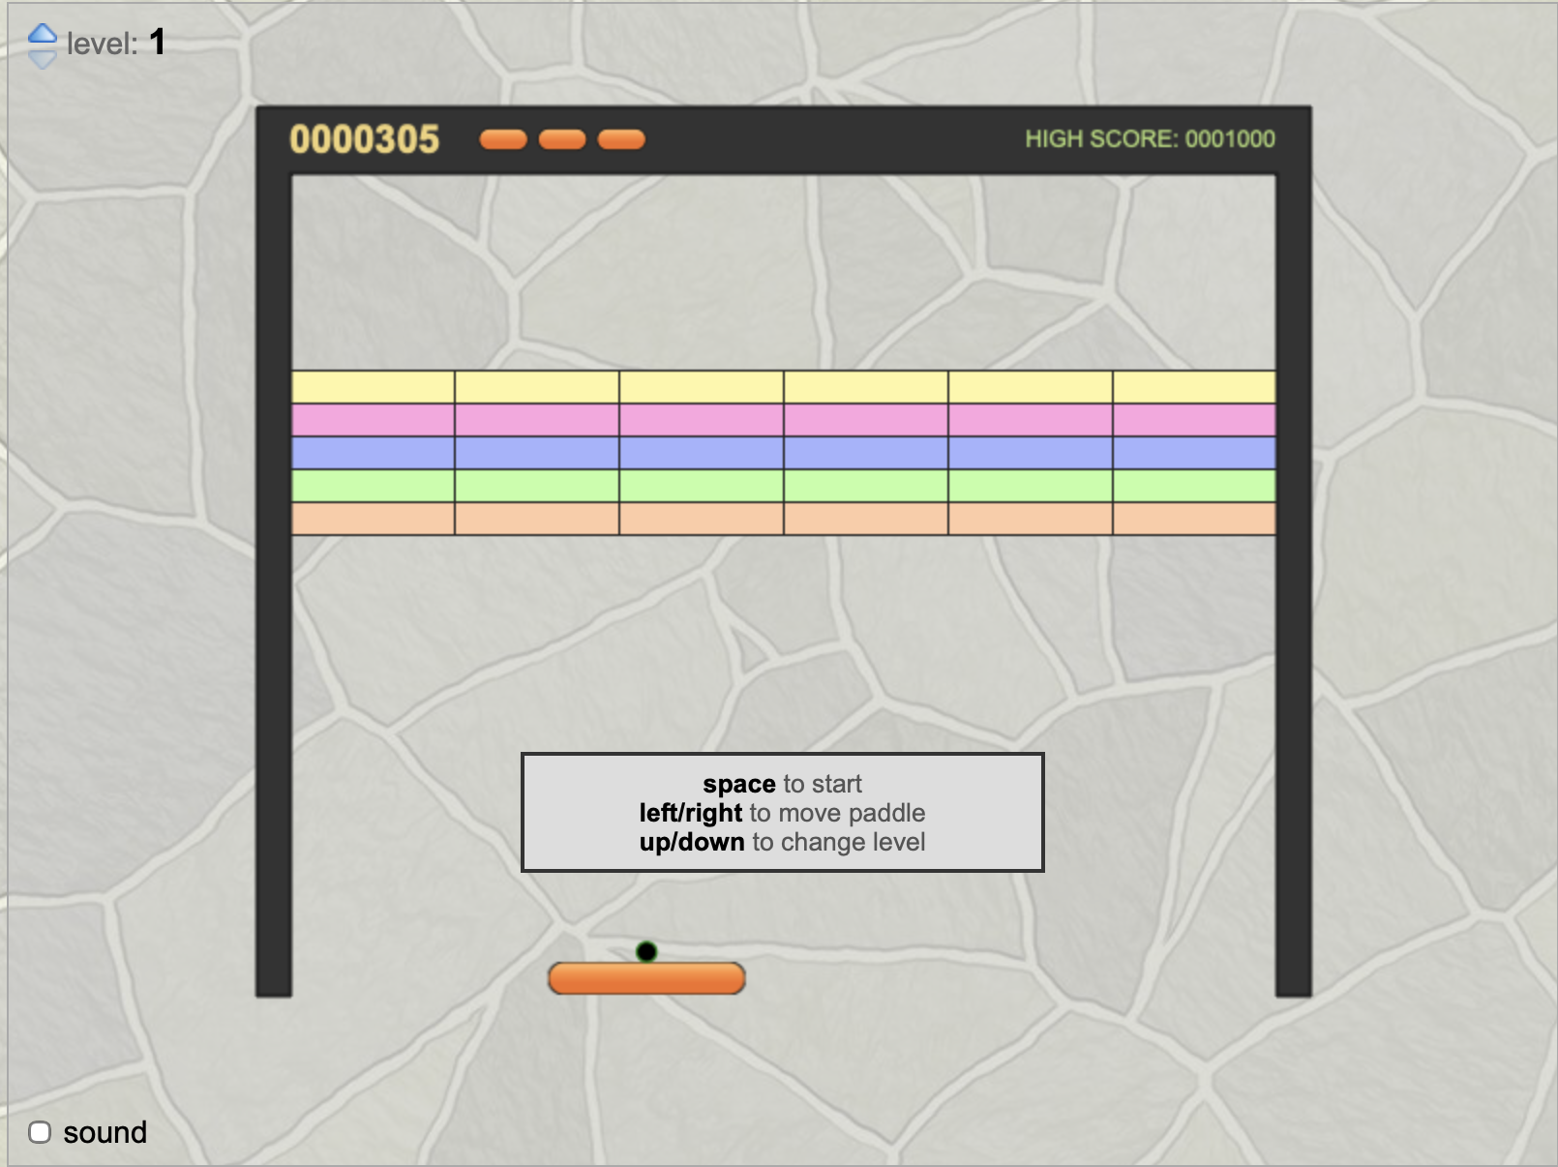Click the orange paddle
Screen dimensions: 1558x1167
coord(646,978)
